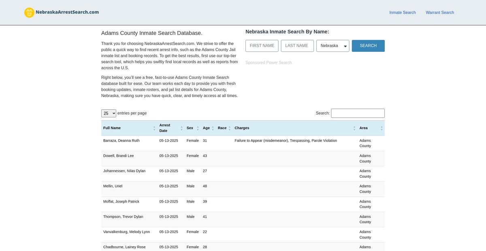This screenshot has width=486, height=251.
Task: Sort table by Full Name column arrows
Action: click(154, 128)
